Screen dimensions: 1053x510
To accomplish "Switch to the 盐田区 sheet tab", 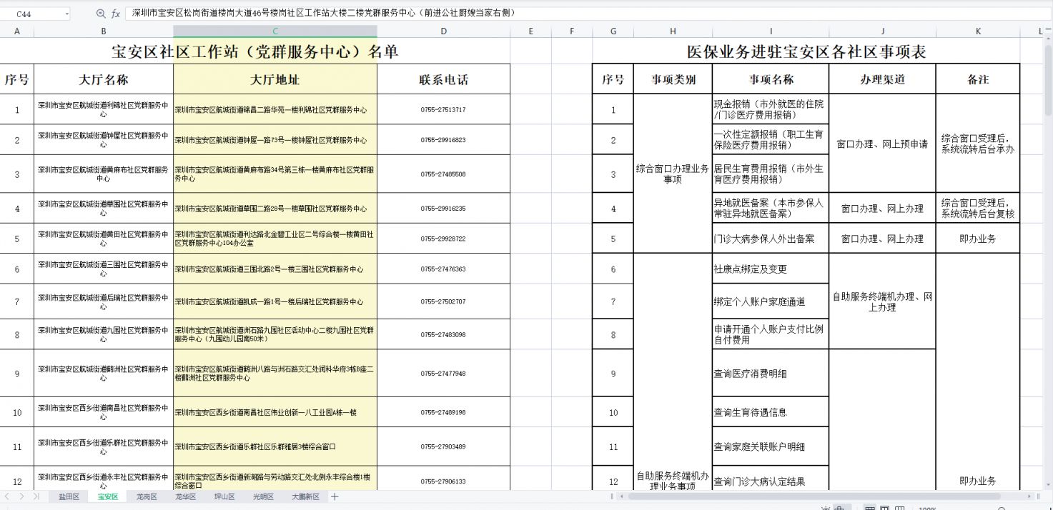I will click(69, 496).
